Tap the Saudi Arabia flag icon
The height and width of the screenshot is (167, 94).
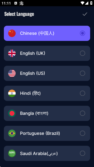(12, 153)
